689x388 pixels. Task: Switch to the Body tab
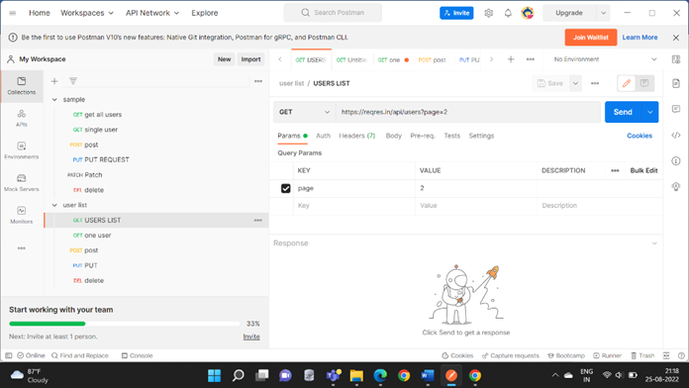(394, 136)
